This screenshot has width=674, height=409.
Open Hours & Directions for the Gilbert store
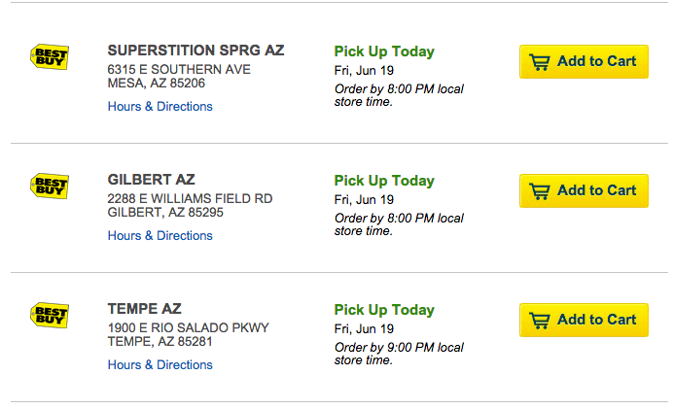160,236
